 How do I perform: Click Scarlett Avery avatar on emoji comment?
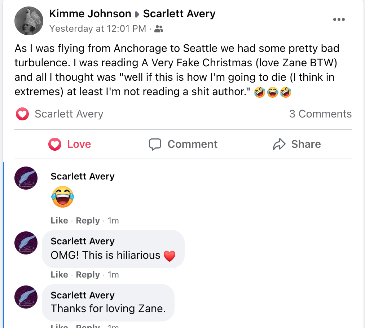26,178
